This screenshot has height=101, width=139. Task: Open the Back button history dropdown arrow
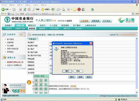[10, 9]
